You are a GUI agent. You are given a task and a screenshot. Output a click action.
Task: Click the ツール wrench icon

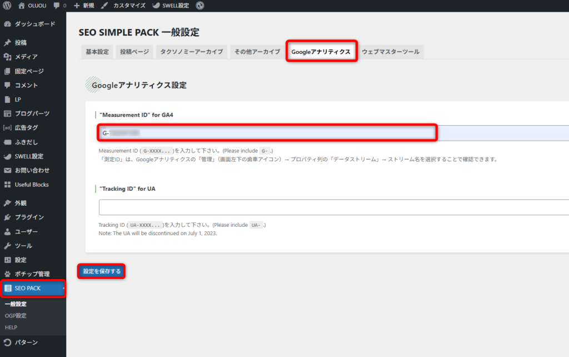click(7, 246)
